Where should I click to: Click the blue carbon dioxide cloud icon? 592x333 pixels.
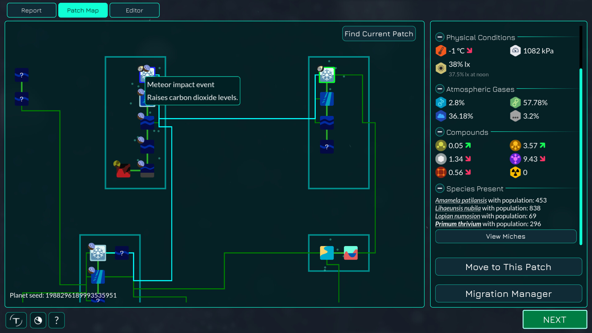pyautogui.click(x=441, y=116)
